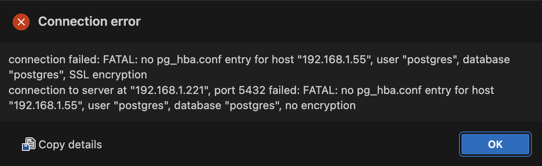Click the "no encryption" text ending the message

pyautogui.click(x=321, y=105)
